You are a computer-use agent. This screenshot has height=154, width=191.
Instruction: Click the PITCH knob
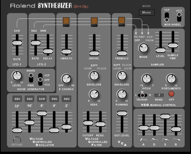(x=147, y=79)
